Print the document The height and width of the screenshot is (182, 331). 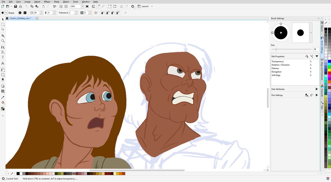tap(21, 6)
